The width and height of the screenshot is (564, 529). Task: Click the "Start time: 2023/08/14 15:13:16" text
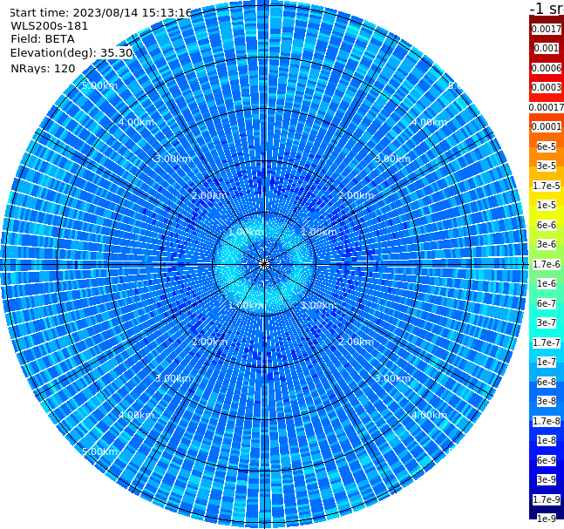(100, 13)
